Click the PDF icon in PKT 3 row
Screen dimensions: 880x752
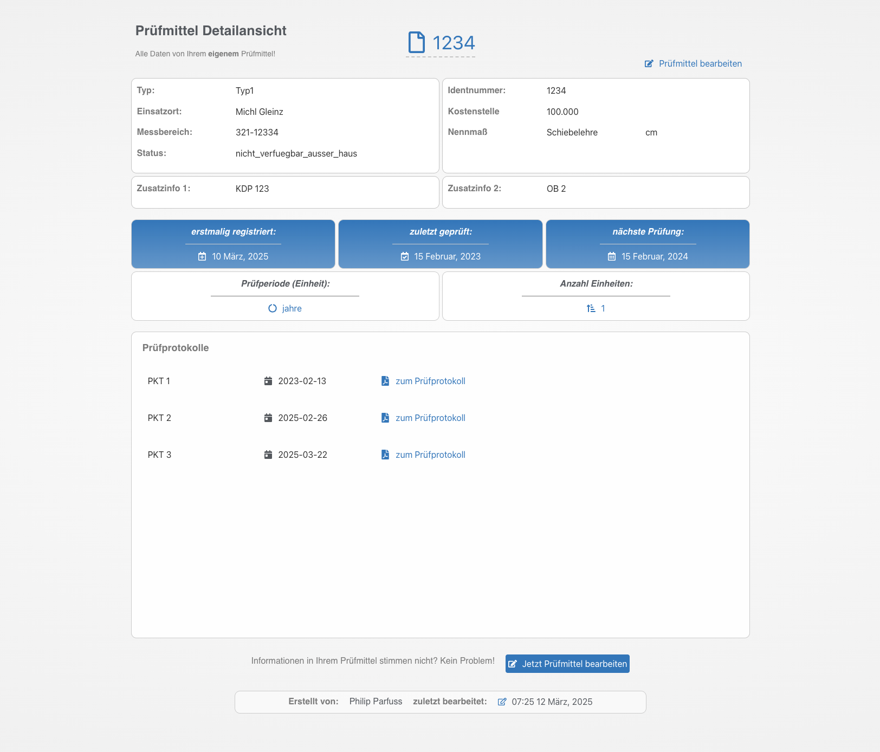click(x=385, y=455)
